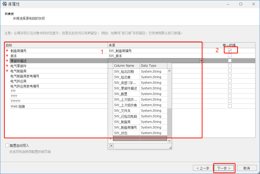Click the X clear button below dropdown list

pos(112,146)
